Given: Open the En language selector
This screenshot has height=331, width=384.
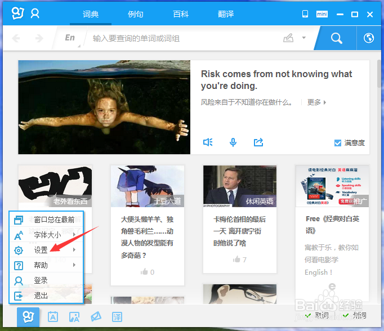Looking at the screenshot, I should [70, 38].
